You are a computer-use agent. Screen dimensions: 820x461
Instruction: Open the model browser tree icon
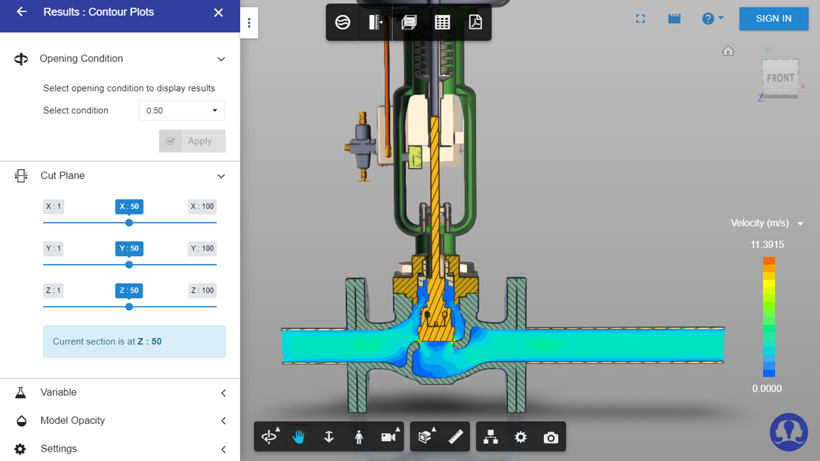tap(491, 437)
